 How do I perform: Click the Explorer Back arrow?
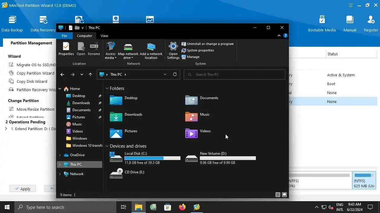(62, 75)
